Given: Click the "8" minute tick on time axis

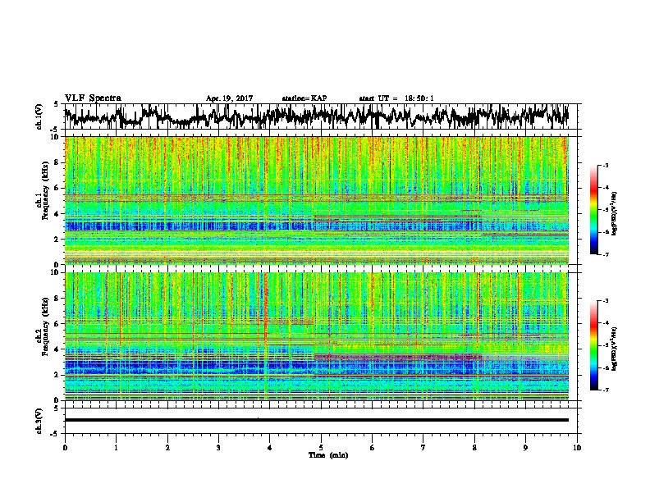Looking at the screenshot, I should click(474, 448).
